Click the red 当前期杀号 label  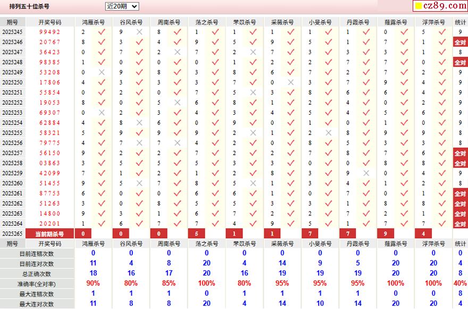(49, 234)
